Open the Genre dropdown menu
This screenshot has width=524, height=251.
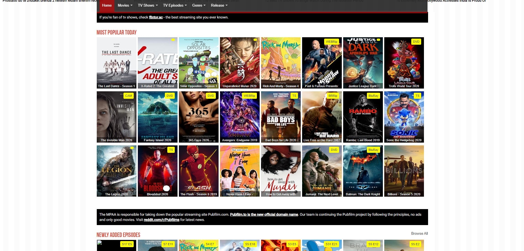click(x=199, y=5)
